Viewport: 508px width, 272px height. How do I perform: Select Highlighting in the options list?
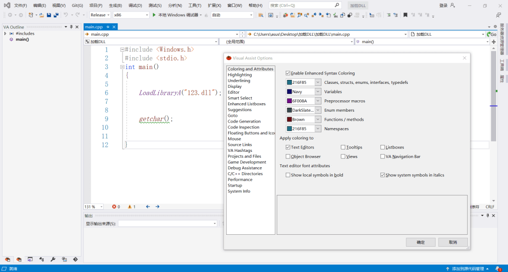(x=240, y=75)
